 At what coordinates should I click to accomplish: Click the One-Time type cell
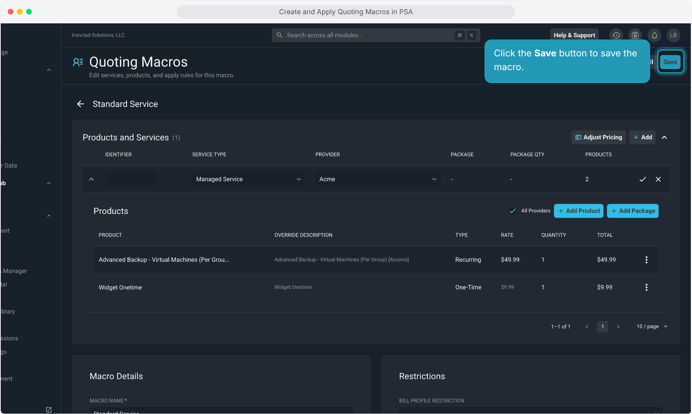coord(468,287)
